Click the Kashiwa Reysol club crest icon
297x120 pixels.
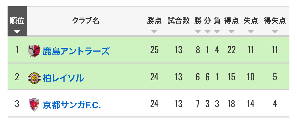(x=34, y=78)
